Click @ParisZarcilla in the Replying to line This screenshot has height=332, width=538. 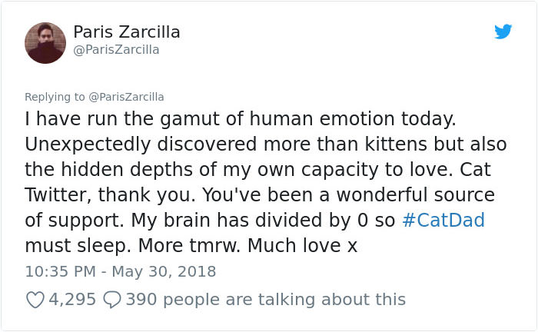tap(126, 97)
